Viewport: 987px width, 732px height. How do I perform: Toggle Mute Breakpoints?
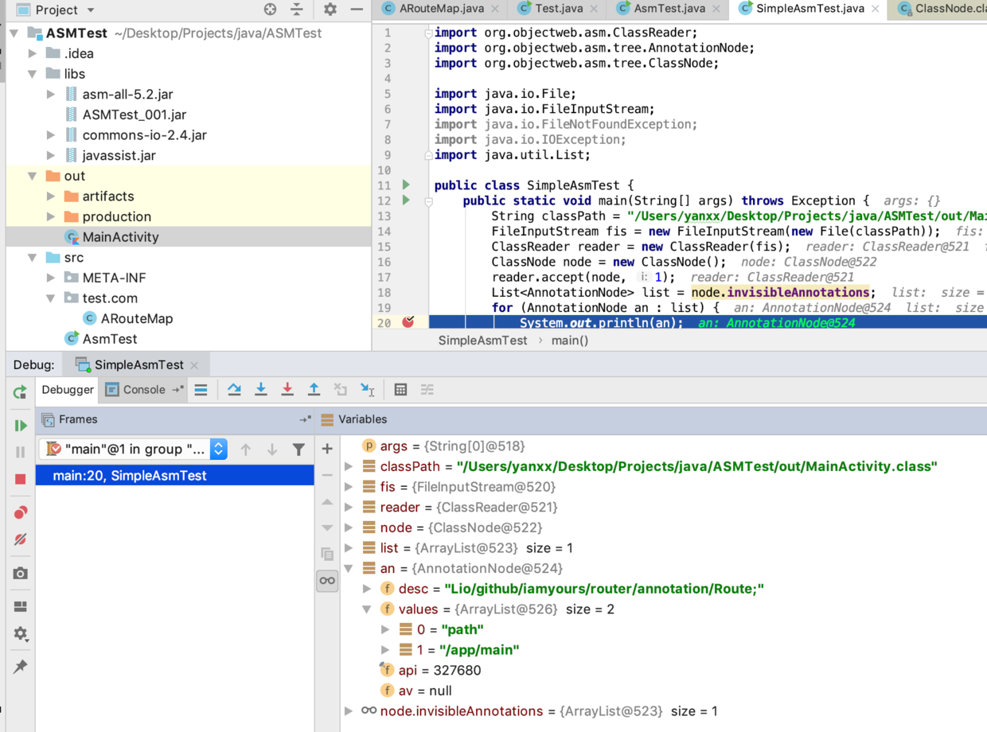21,539
